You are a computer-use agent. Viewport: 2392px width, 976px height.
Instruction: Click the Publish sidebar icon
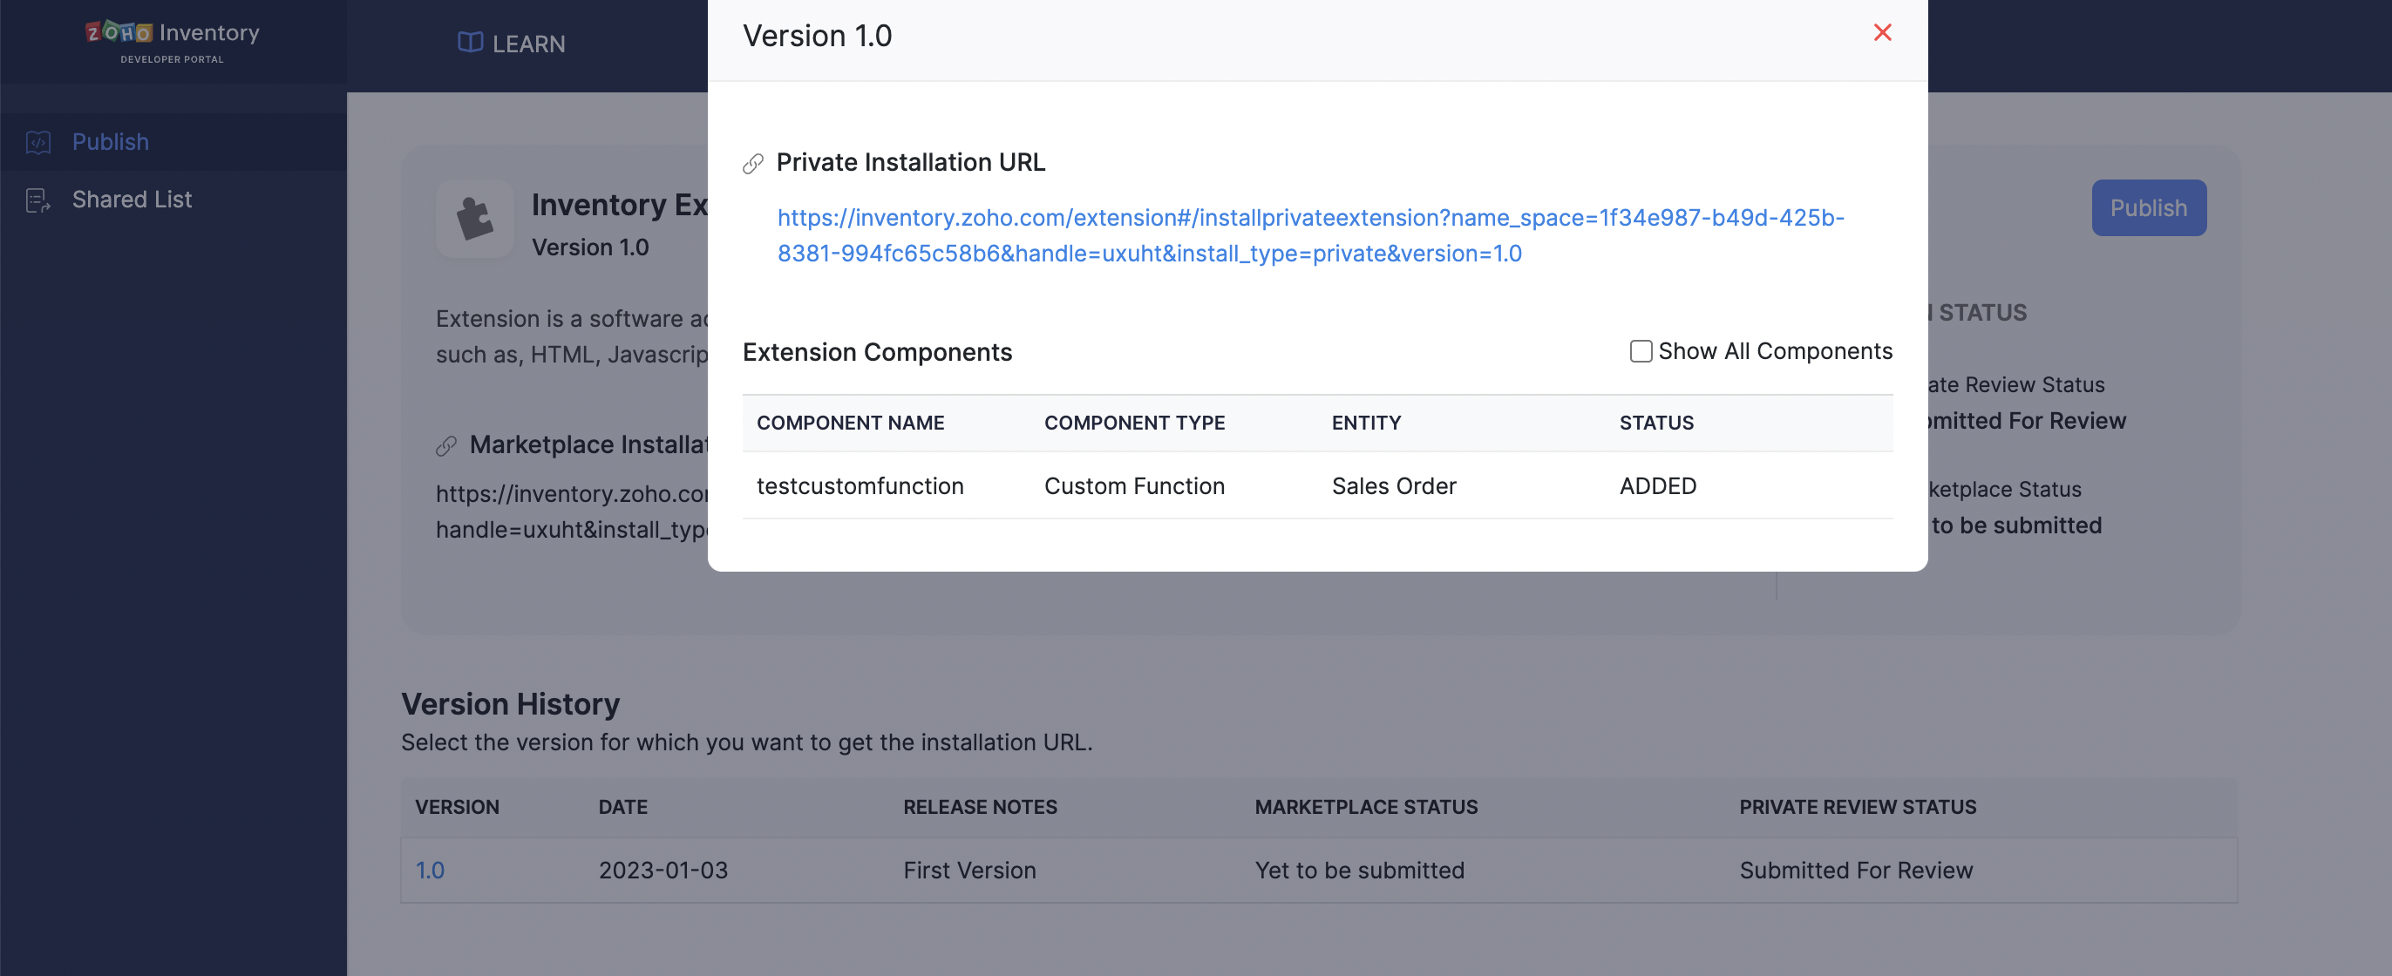click(38, 142)
